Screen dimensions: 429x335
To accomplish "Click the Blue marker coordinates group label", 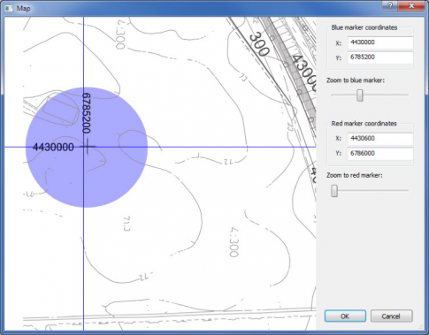I will 364,27.
